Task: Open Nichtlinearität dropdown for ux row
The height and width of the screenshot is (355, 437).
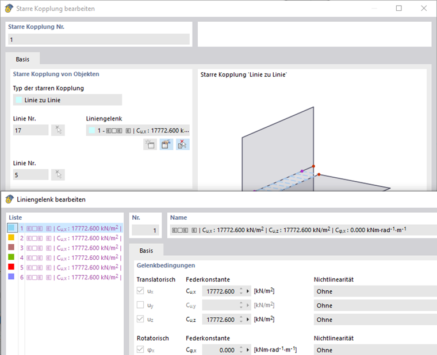Action: coord(375,291)
